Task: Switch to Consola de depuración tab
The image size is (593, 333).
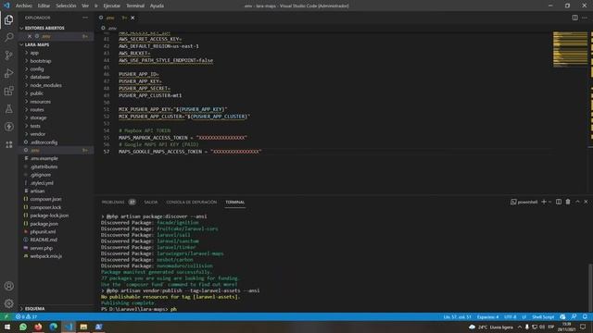Action: click(192, 202)
